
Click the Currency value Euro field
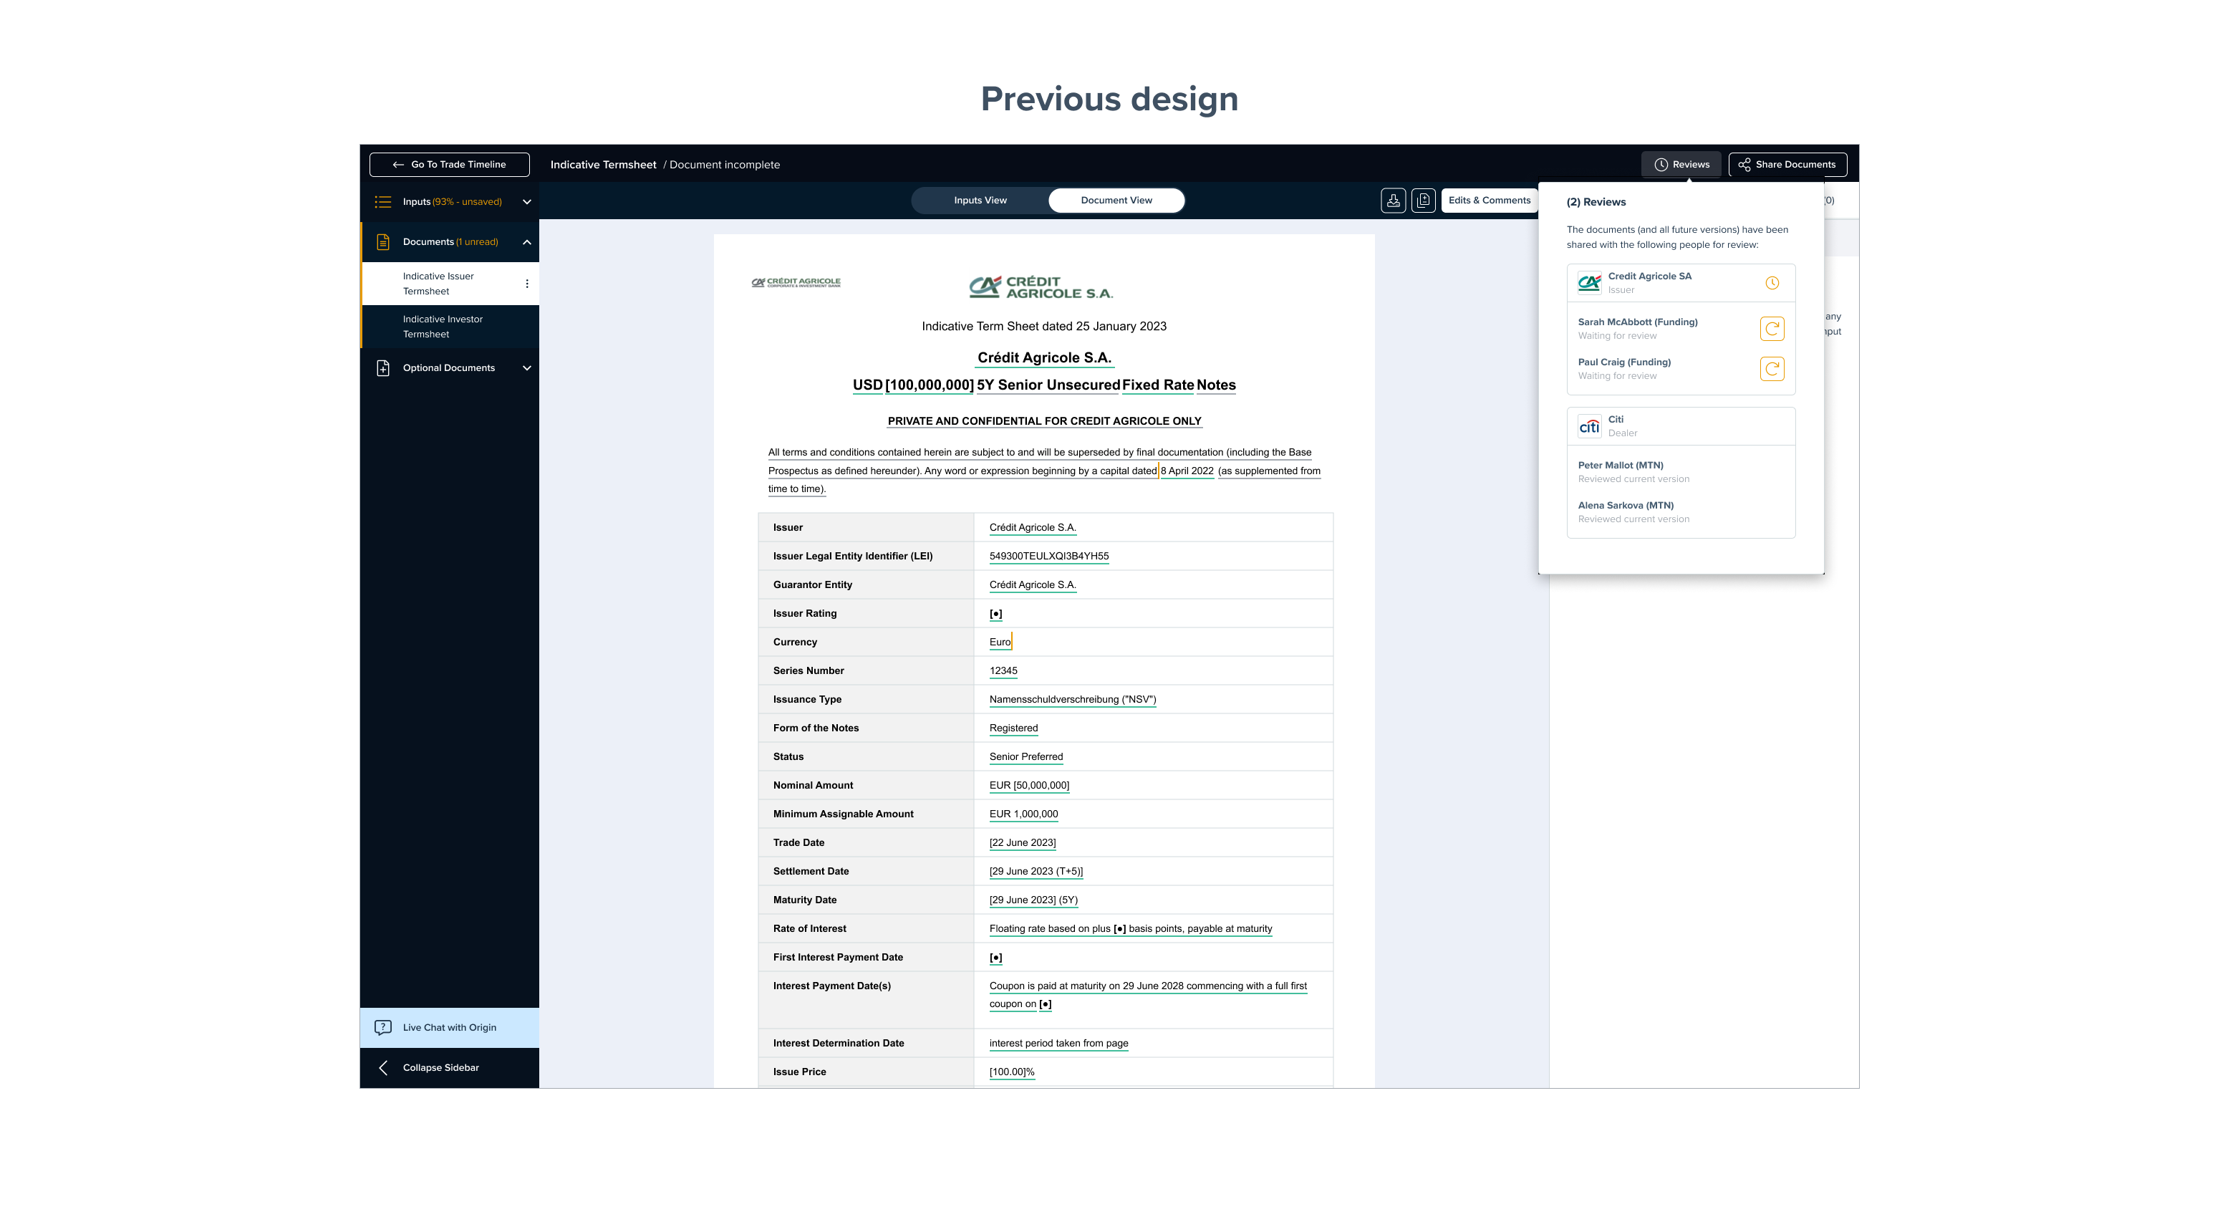[x=1000, y=642]
